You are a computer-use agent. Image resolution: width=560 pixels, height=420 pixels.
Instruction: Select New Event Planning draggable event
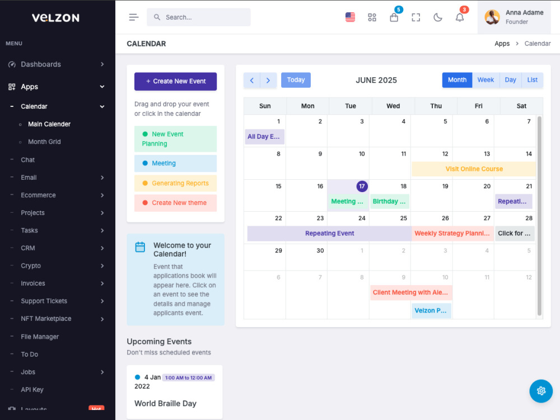(x=175, y=139)
